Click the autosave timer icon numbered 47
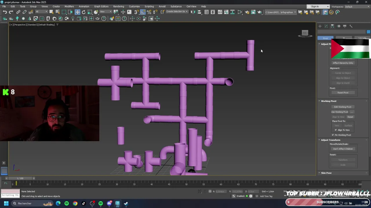 [331, 12]
